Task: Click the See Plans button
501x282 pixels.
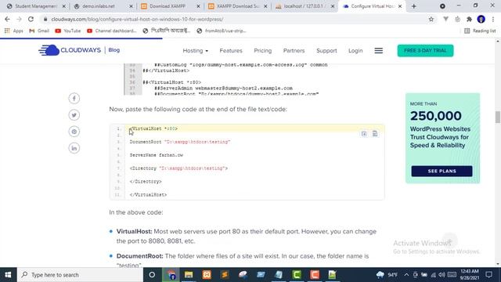Action: coord(442,171)
